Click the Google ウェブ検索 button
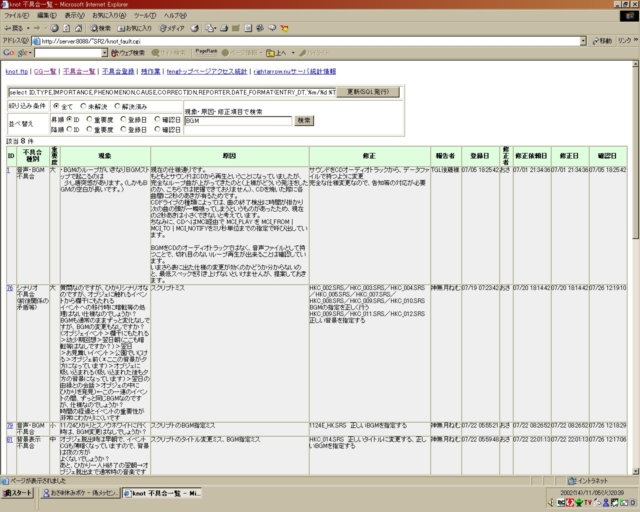This screenshot has width=640, height=512. 128,52
